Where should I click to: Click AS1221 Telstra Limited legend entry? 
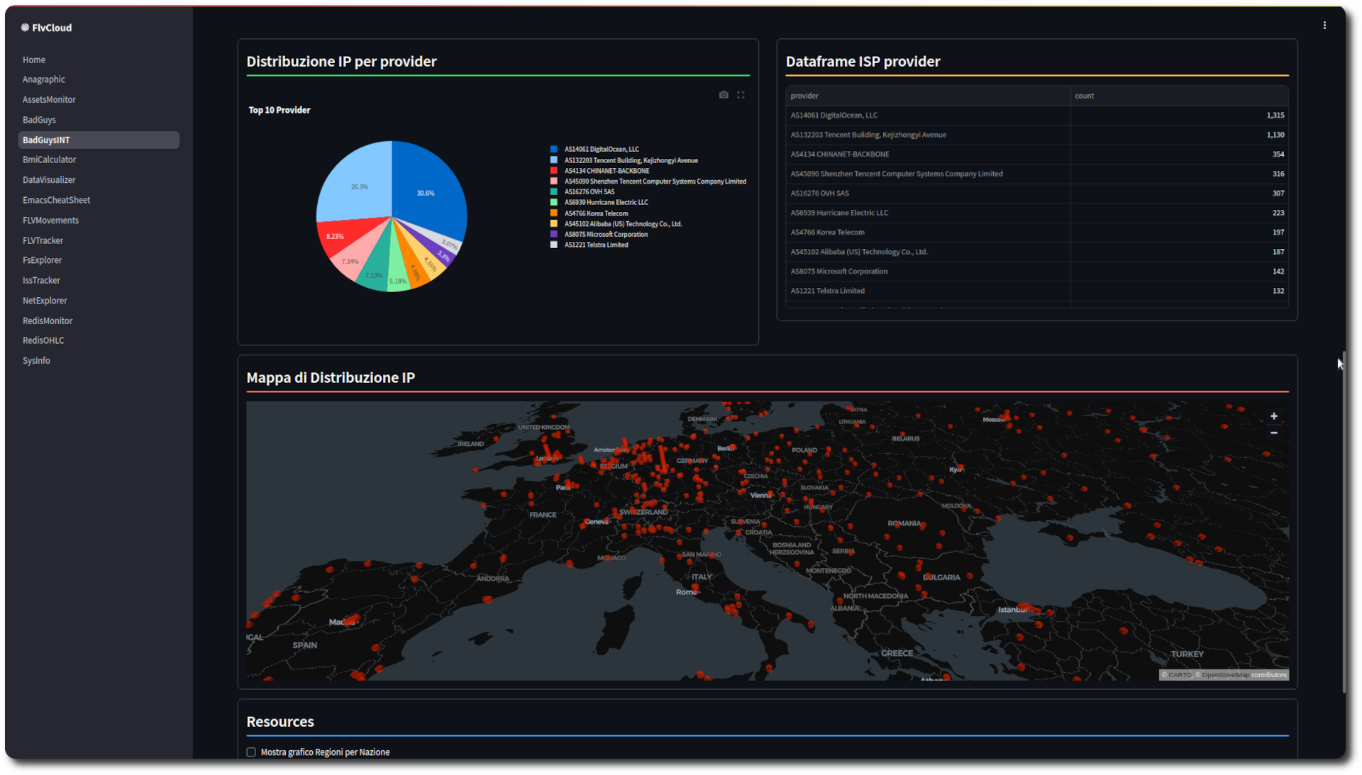596,245
